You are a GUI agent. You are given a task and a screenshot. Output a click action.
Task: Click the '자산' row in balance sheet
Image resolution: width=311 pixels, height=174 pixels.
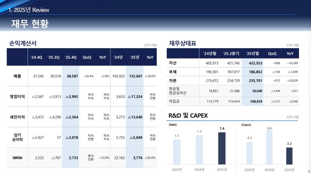coord(173,63)
